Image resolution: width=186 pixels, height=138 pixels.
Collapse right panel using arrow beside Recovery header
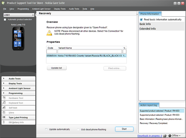pos(137,14)
